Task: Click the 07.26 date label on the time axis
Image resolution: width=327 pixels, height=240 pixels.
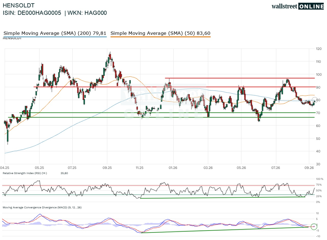Action: pyautogui.click(x=276, y=168)
